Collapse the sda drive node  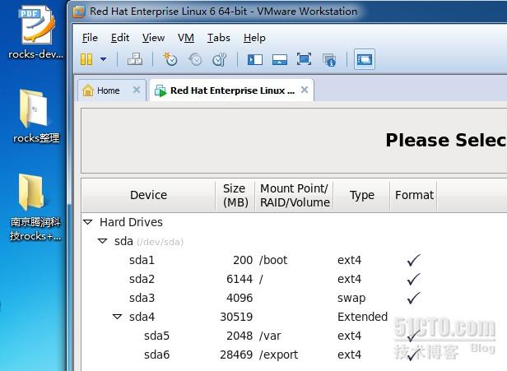pyautogui.click(x=103, y=241)
